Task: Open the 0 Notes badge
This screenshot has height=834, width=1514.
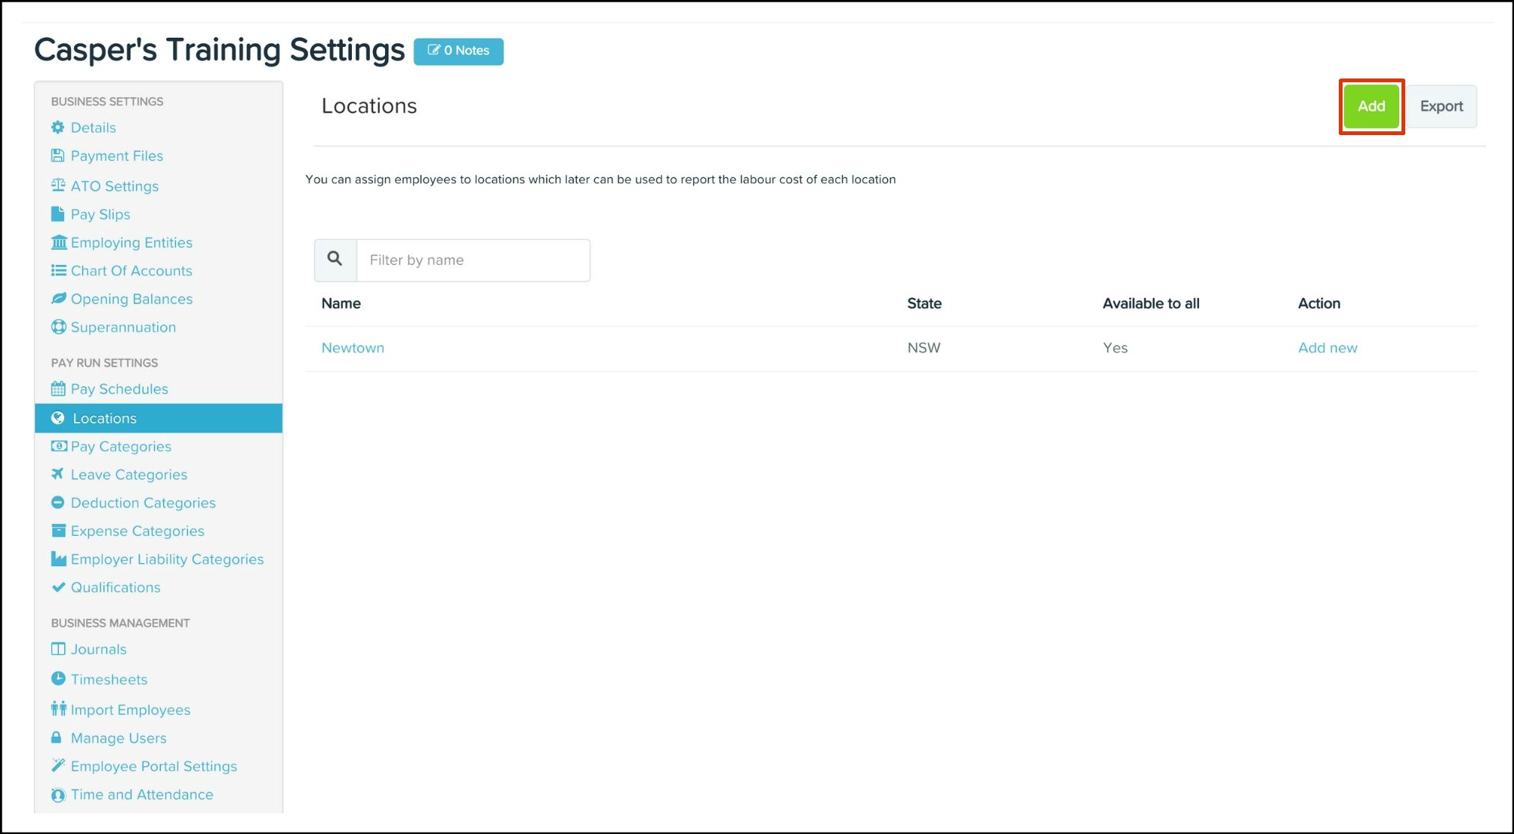Action: (x=458, y=51)
